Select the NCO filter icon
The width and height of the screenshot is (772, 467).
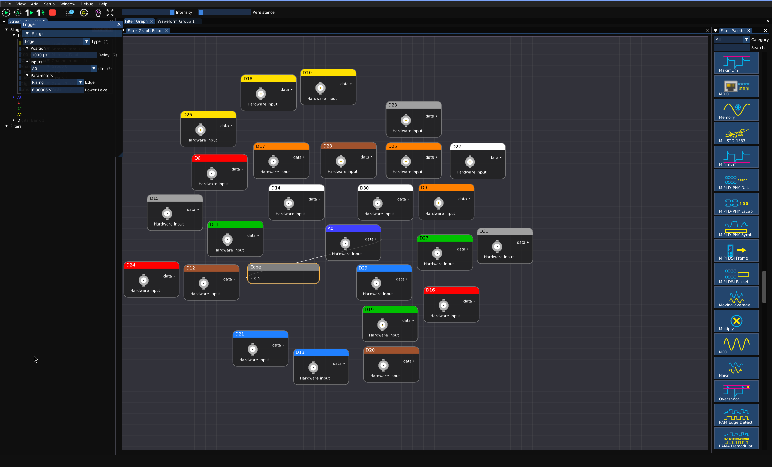(736, 345)
